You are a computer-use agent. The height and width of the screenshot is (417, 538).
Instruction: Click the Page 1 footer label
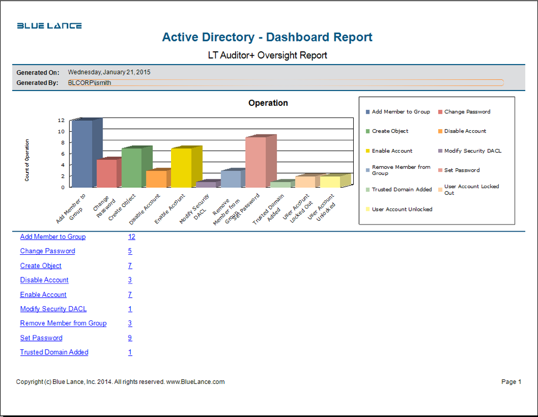point(511,382)
